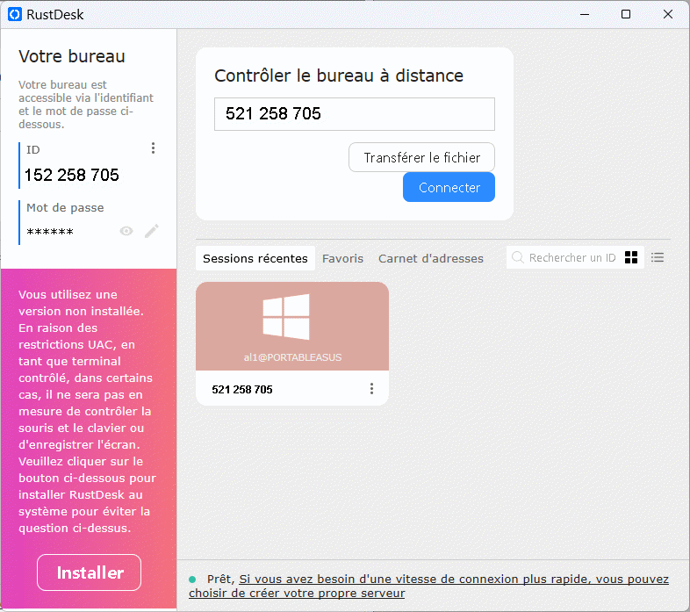Click the Installer button

tap(90, 572)
